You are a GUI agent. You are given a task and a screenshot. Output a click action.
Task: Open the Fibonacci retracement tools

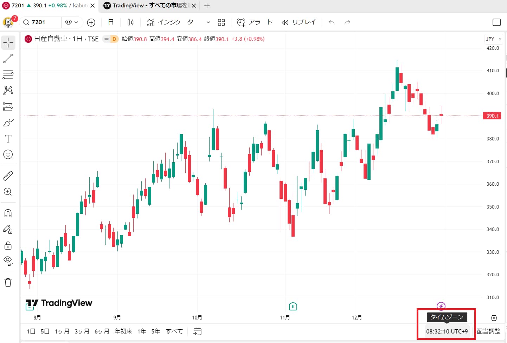[x=8, y=74]
